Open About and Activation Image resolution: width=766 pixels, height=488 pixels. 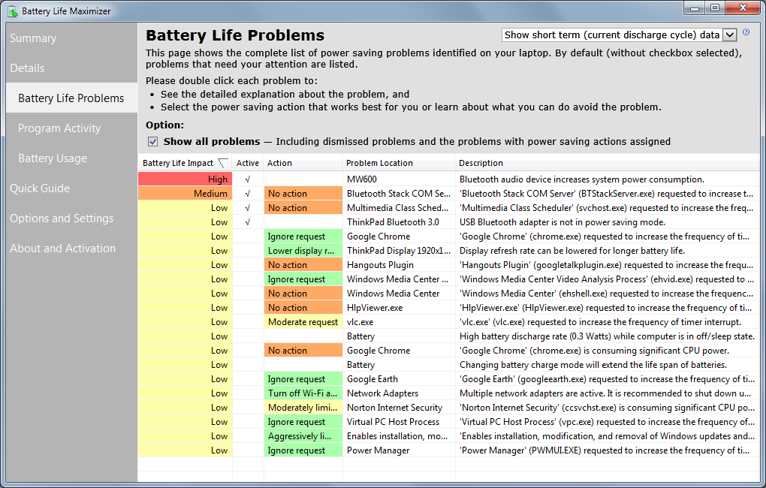tap(63, 249)
